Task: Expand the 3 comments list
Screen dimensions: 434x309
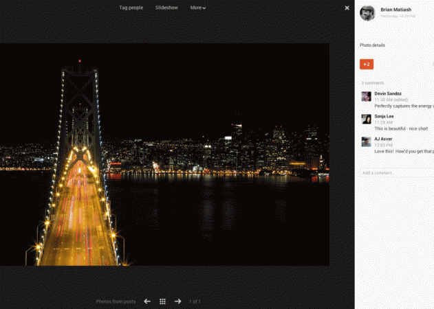Action: coord(373,82)
